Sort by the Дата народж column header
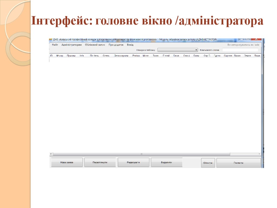This screenshot has height=208, width=277. pyautogui.click(x=121, y=56)
